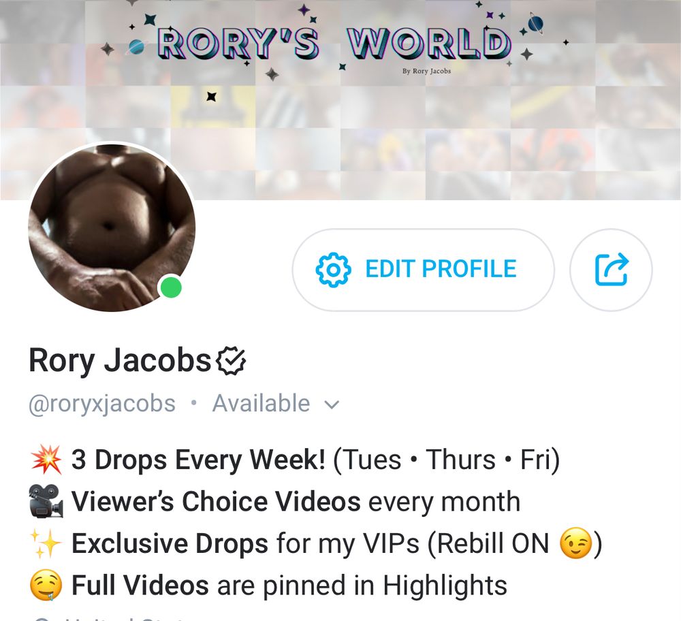The width and height of the screenshot is (681, 621).
Task: Open the circular profile avatar photo
Action: tap(112, 228)
